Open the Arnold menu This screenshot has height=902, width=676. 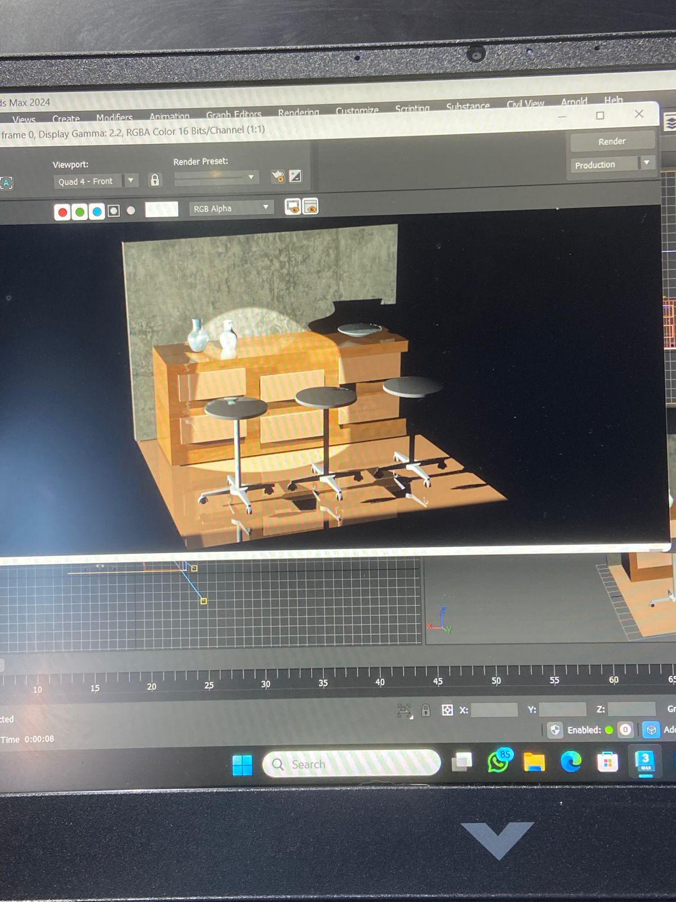574,101
